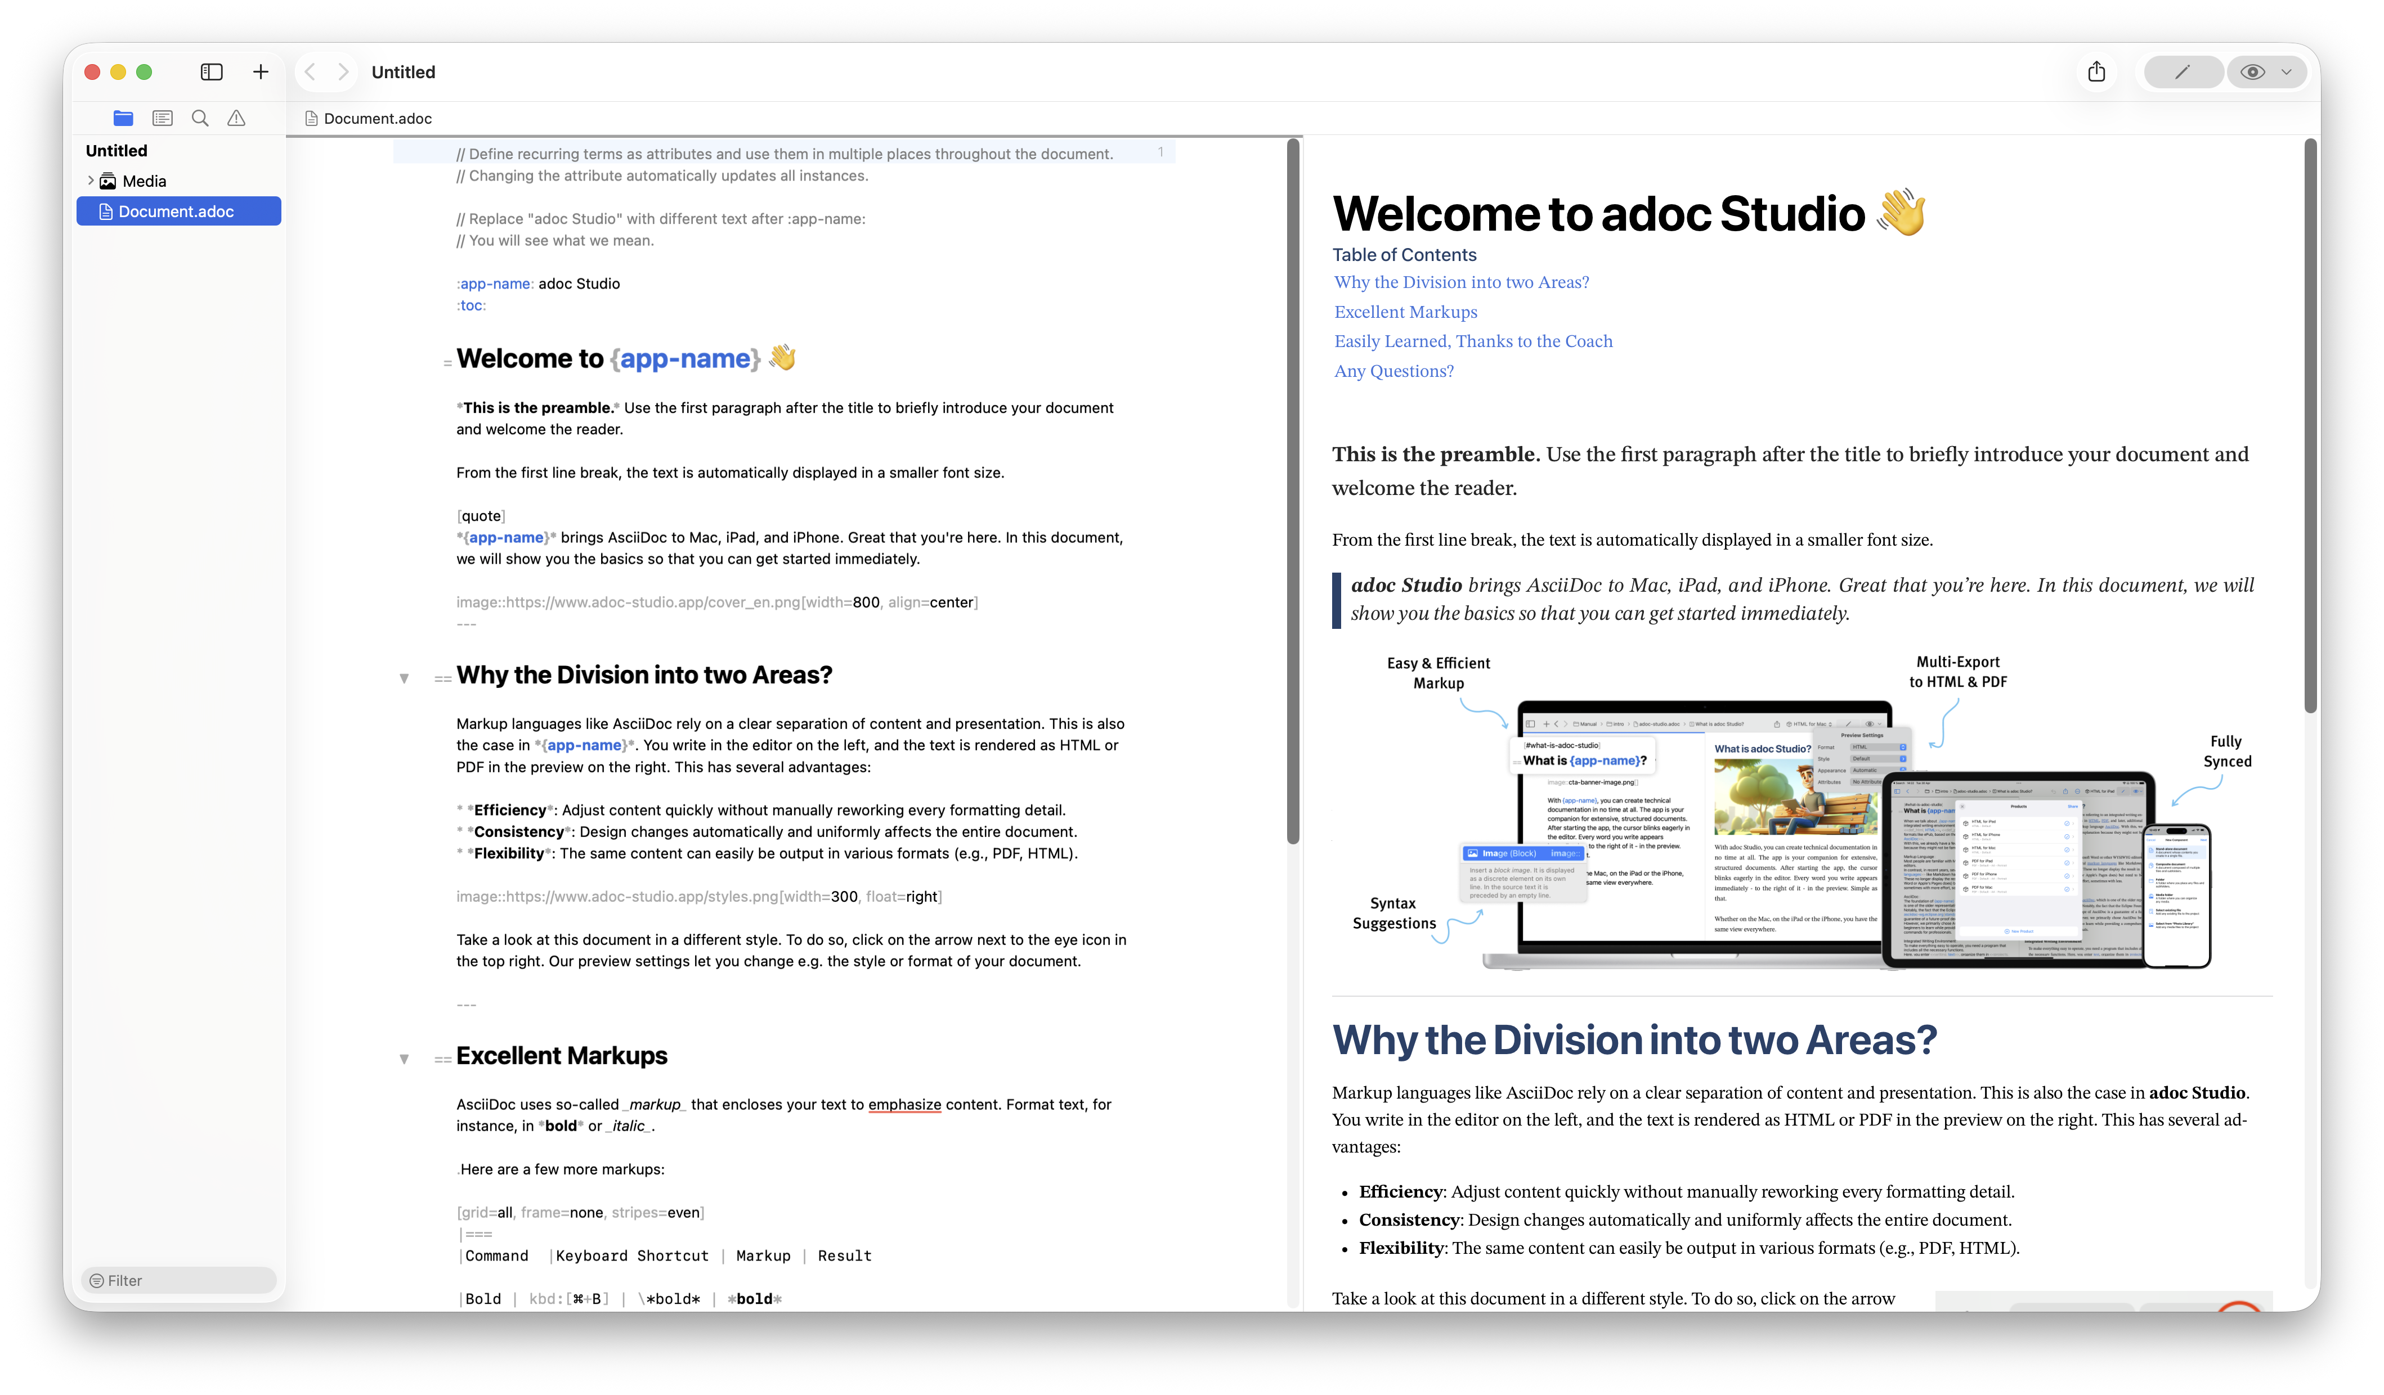Click the plus add new document button
Screen dimensions: 2384x1395
tap(260, 72)
